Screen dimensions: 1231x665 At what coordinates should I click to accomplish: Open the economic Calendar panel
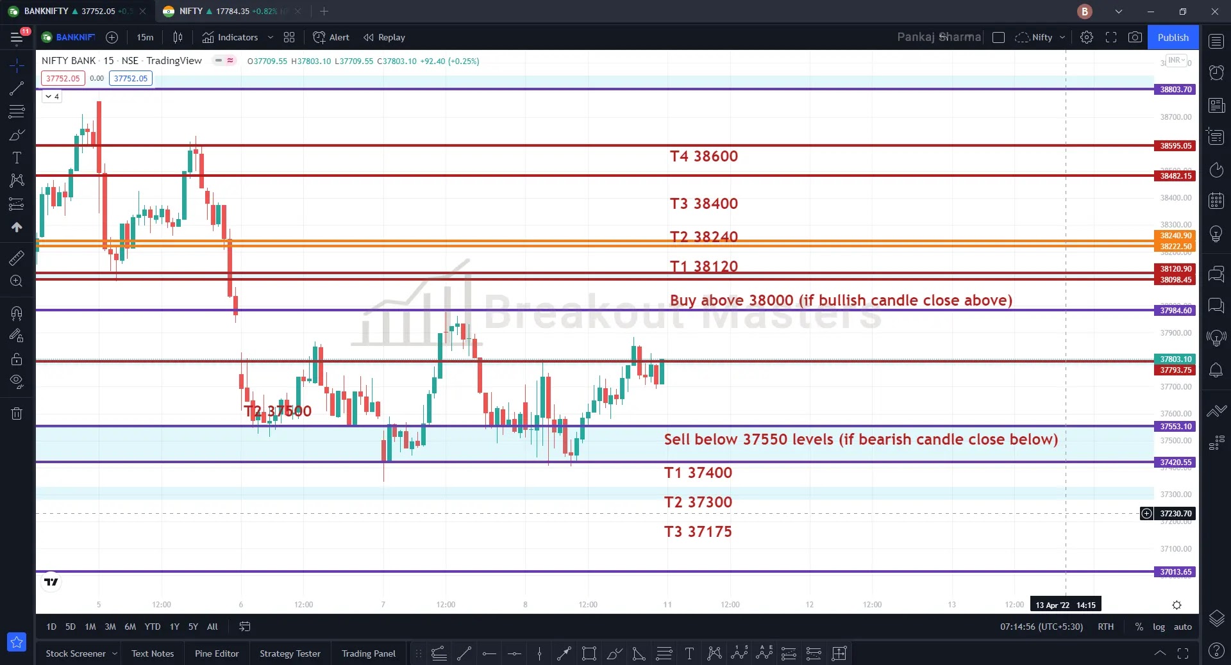click(x=1216, y=201)
